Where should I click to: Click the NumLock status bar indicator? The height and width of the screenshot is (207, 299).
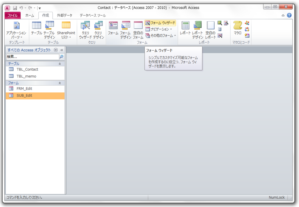(277, 197)
